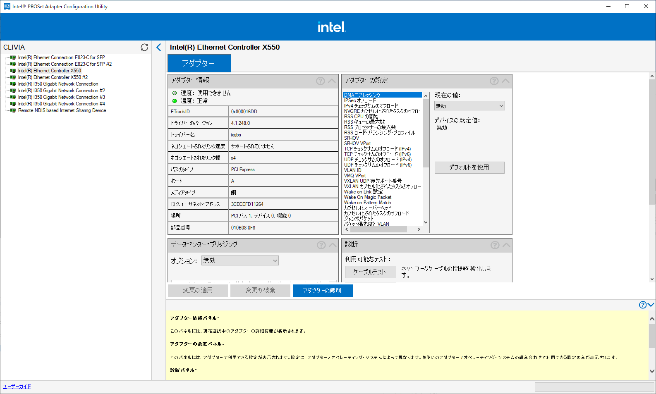Click icon of I350 Gigabit Connection #3
This screenshot has width=656, height=394.
pyautogui.click(x=13, y=97)
